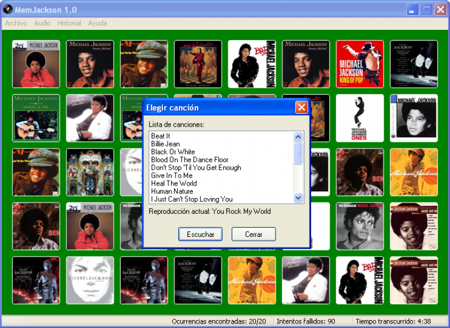Select the orange Michael Jackson cover in third row
The height and width of the screenshot is (328, 450).
tap(414, 172)
